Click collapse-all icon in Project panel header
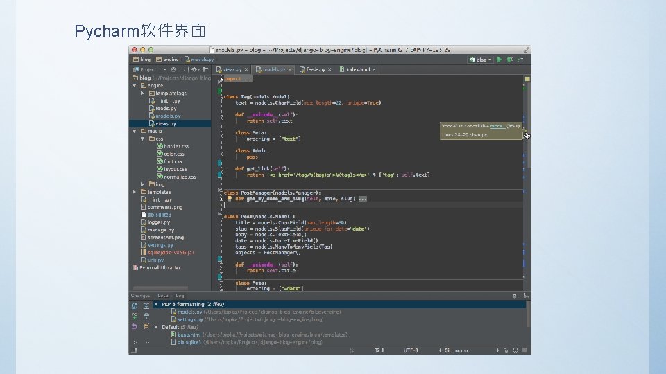Image resolution: width=666 pixels, height=374 pixels. tap(182, 69)
